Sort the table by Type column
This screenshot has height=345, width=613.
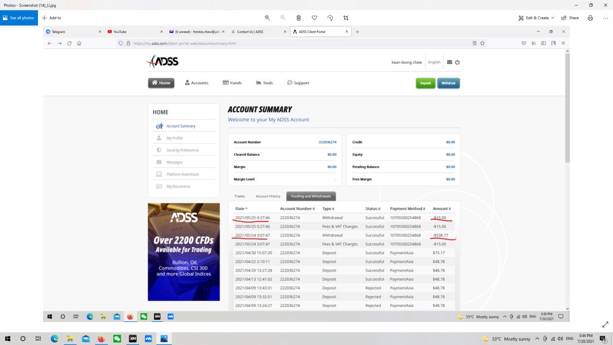328,209
